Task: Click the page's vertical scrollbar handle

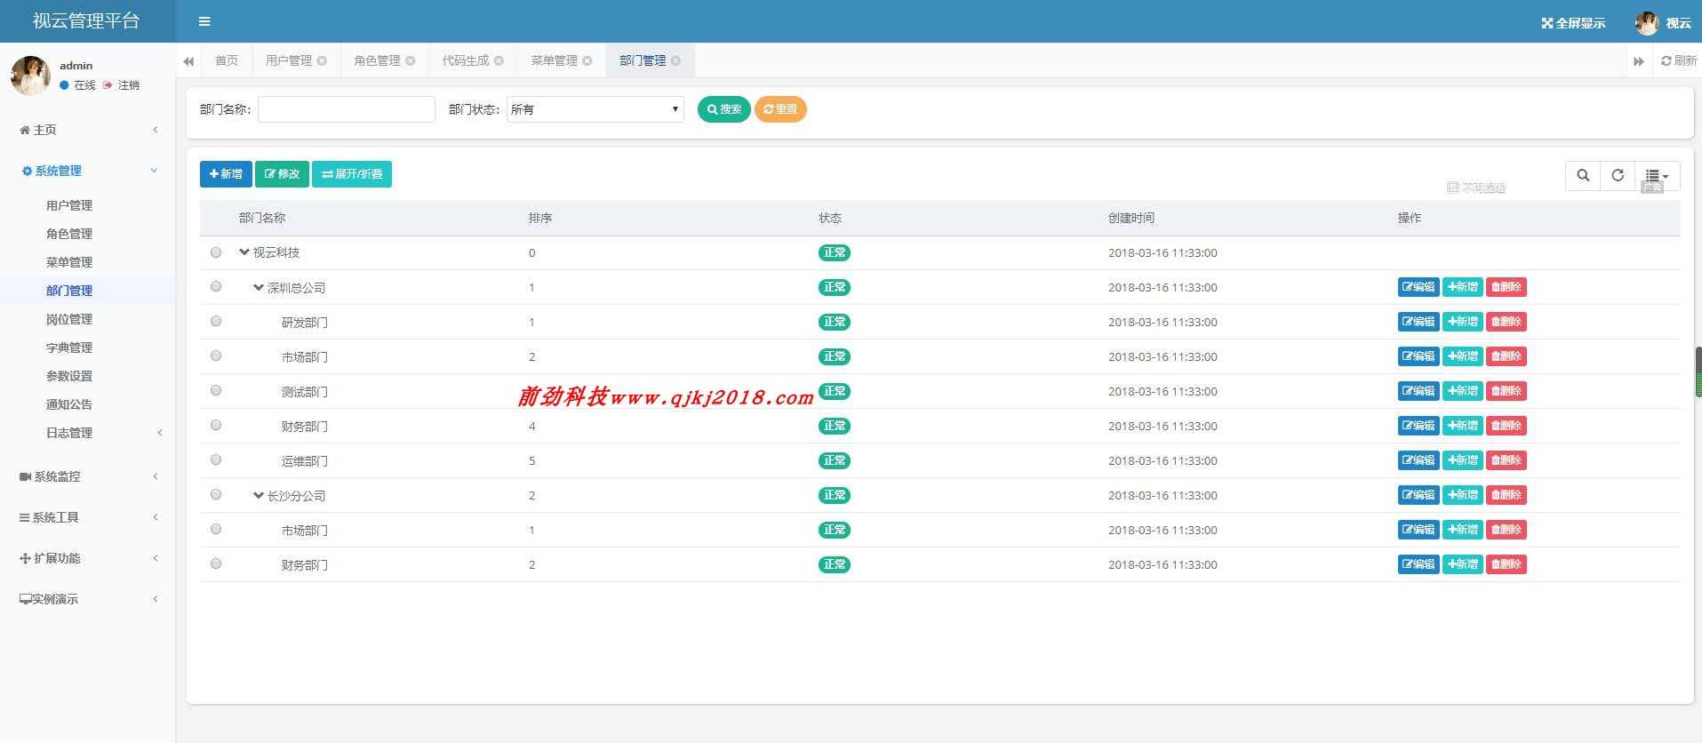Action: (x=1698, y=371)
